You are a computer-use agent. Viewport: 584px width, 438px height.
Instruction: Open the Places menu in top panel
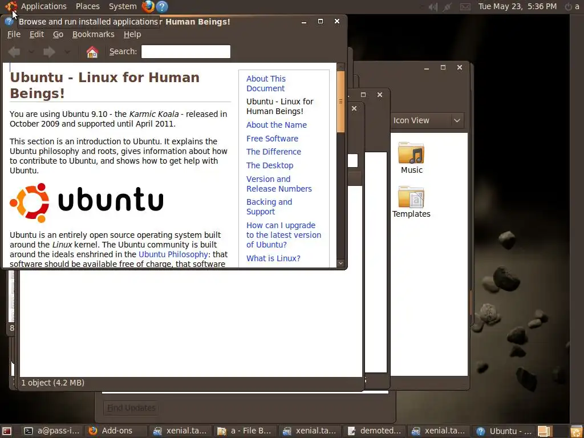pos(87,6)
